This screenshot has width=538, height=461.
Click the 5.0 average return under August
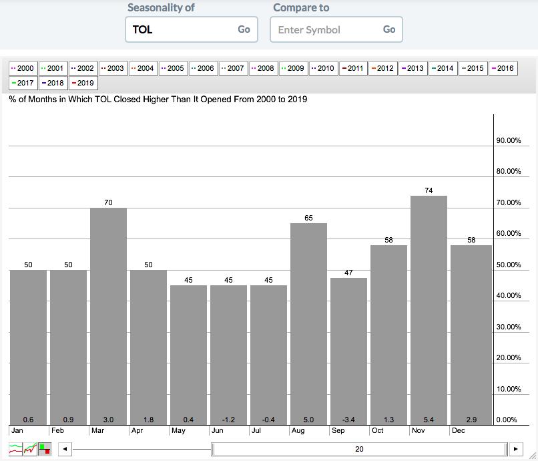(308, 420)
